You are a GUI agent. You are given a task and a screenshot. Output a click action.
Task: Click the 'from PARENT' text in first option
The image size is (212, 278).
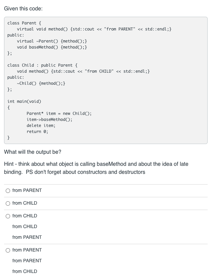[27, 190]
